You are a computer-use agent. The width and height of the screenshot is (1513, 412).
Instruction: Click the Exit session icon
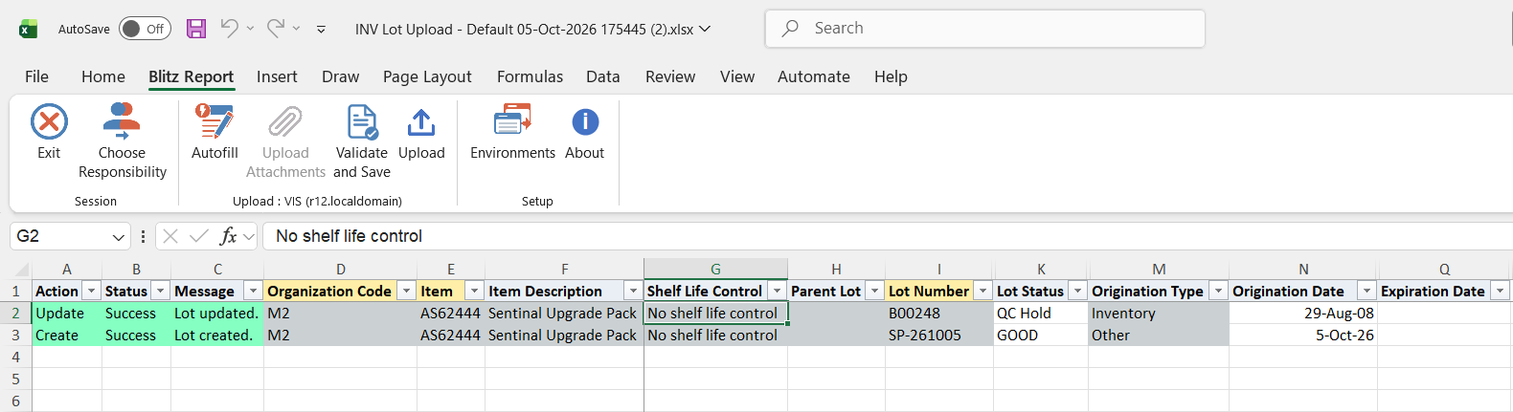pos(49,122)
